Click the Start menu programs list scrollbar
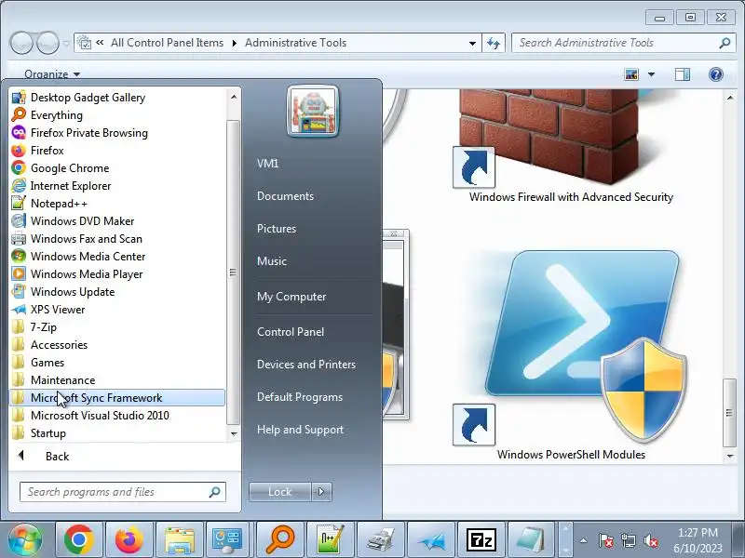 click(x=234, y=272)
